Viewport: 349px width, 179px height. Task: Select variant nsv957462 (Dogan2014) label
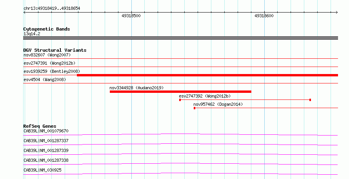[218, 104]
